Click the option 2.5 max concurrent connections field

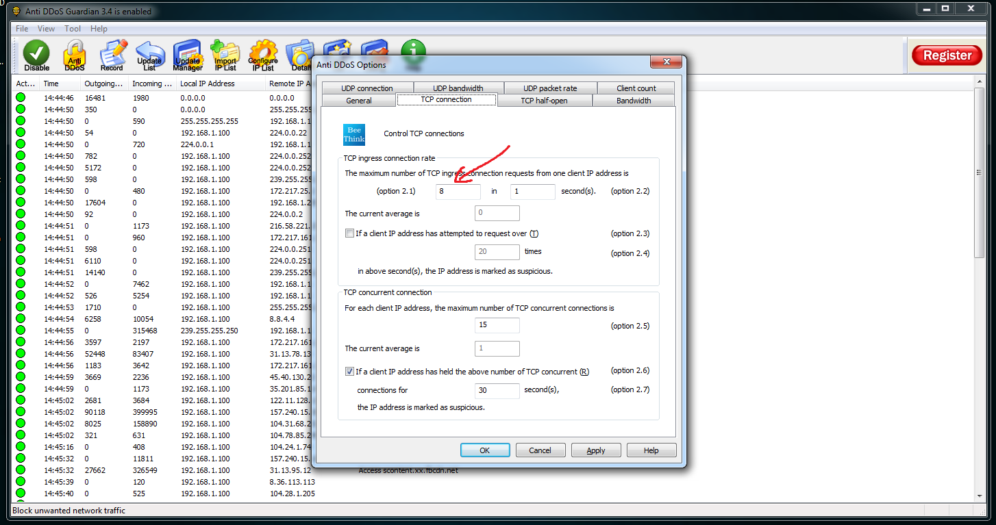(x=497, y=325)
